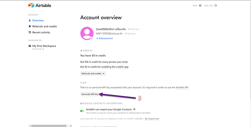Select Overview in the account sidebar
Image resolution: width=251 pixels, height=127 pixels.
pyautogui.click(x=38, y=20)
